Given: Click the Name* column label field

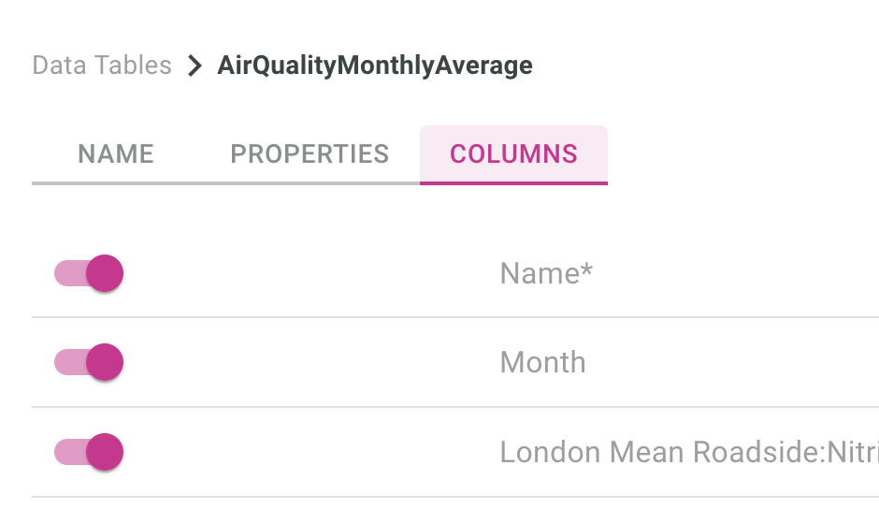Looking at the screenshot, I should pyautogui.click(x=546, y=273).
